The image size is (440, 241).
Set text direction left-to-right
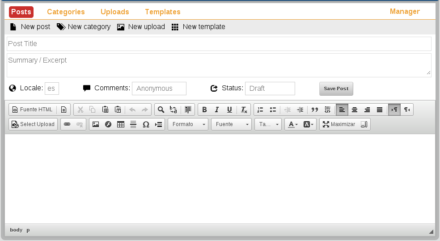pyautogui.click(x=394, y=110)
